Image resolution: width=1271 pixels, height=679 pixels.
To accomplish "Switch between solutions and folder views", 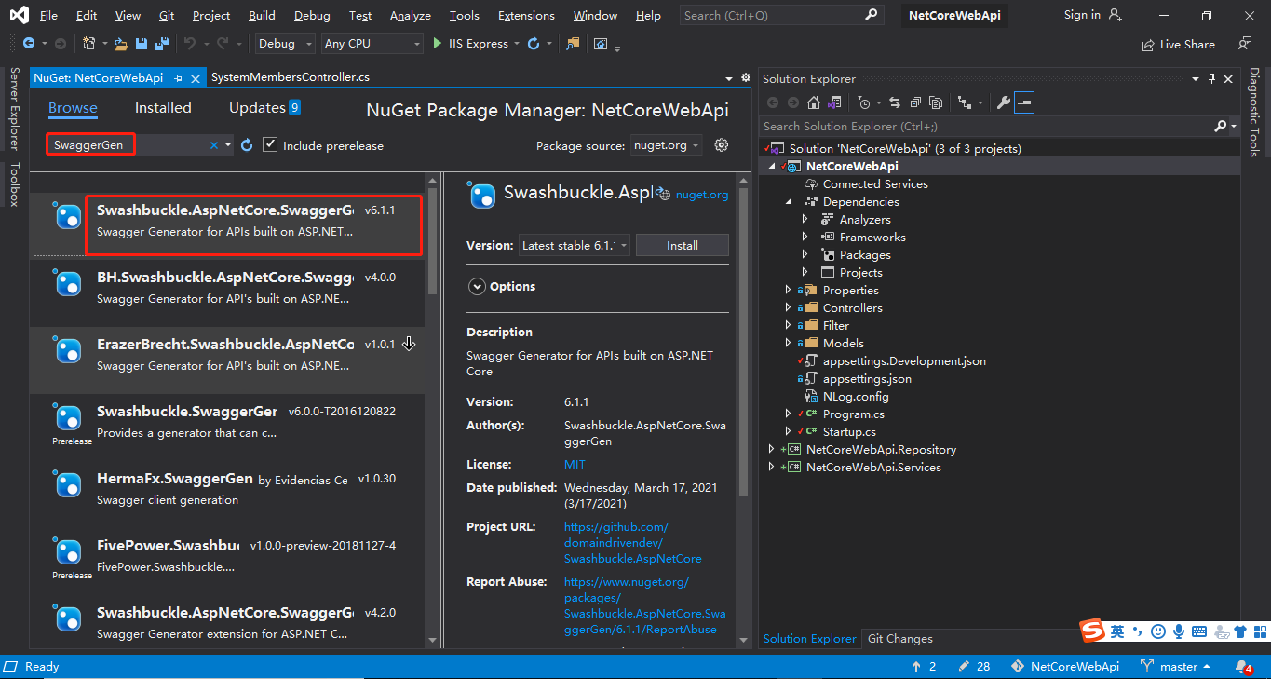I will click(x=835, y=102).
